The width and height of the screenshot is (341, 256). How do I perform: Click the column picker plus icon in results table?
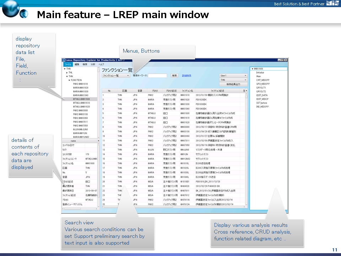[x=247, y=91]
